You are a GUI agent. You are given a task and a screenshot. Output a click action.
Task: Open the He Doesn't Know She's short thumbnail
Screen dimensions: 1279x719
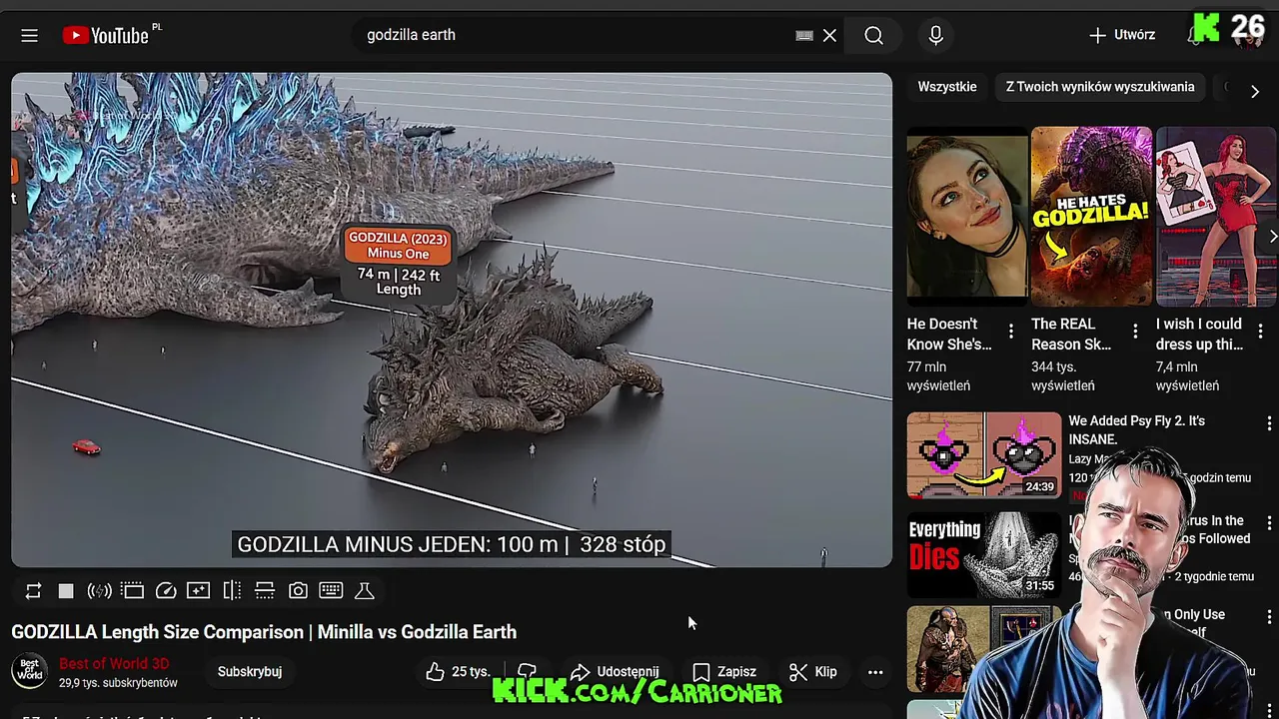(x=966, y=216)
